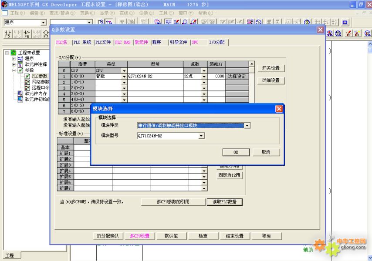
Task: Click the PLC参数 icon in project tree
Action: coord(27,76)
